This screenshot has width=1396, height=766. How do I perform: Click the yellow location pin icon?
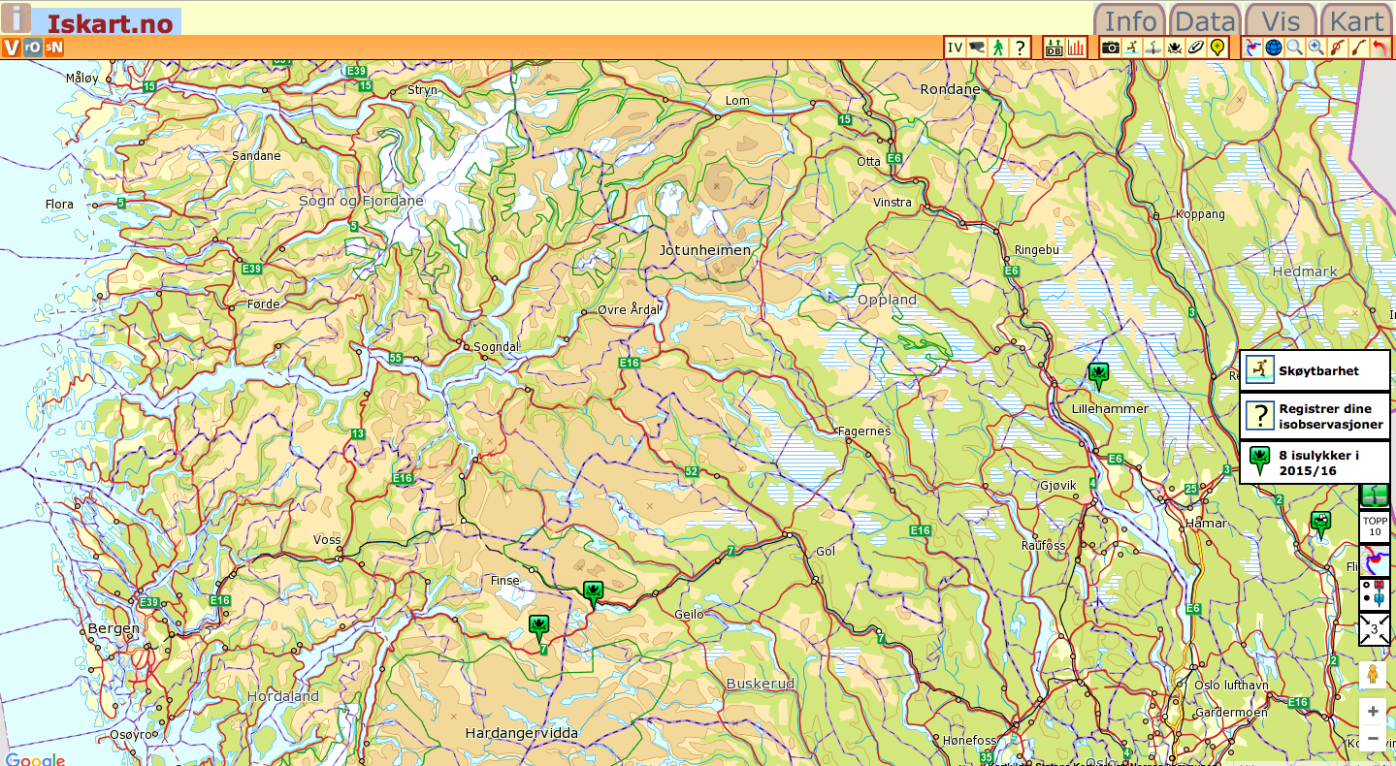[x=1217, y=48]
